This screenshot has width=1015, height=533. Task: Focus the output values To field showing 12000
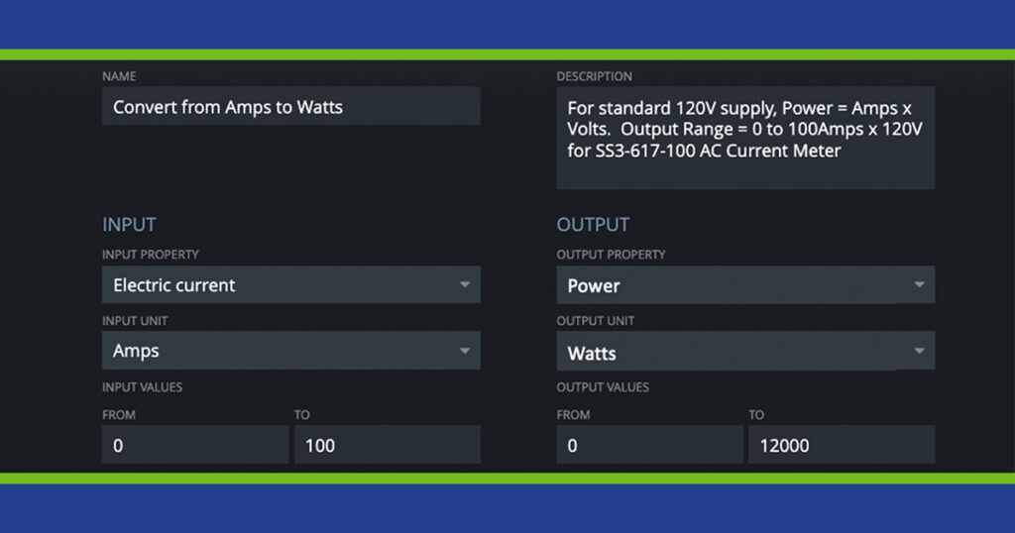click(x=841, y=446)
